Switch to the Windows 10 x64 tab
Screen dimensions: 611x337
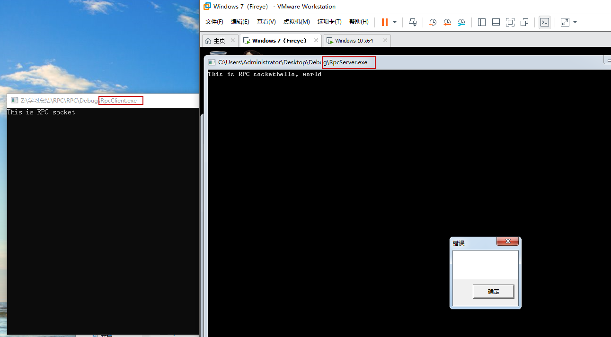[x=353, y=40]
